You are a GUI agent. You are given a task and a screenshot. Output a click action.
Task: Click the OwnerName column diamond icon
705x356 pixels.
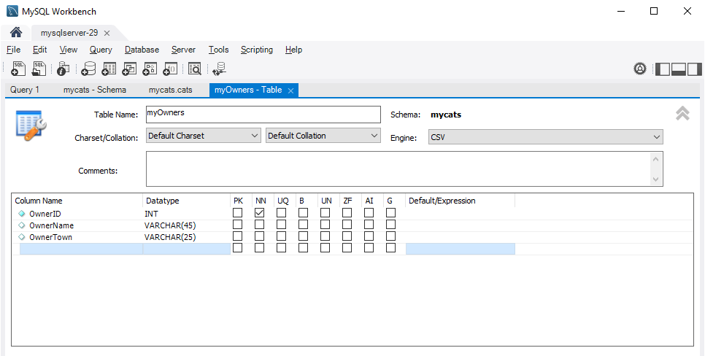21,225
